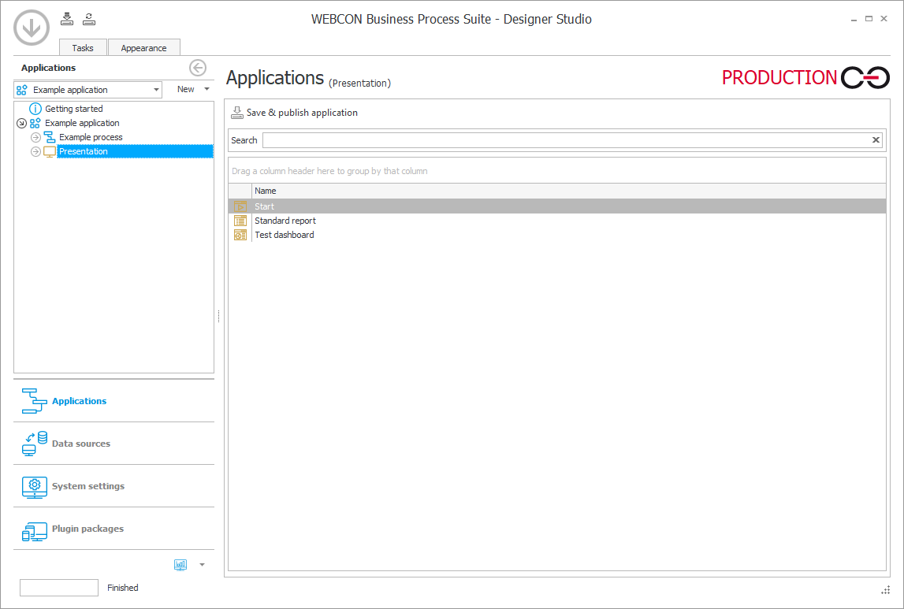
Task: Select the Presentation tree item
Action: (x=135, y=151)
